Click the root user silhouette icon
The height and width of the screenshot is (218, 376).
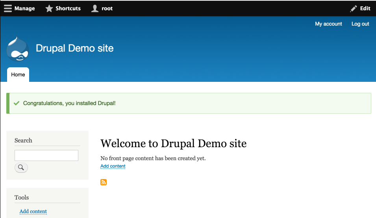[95, 8]
